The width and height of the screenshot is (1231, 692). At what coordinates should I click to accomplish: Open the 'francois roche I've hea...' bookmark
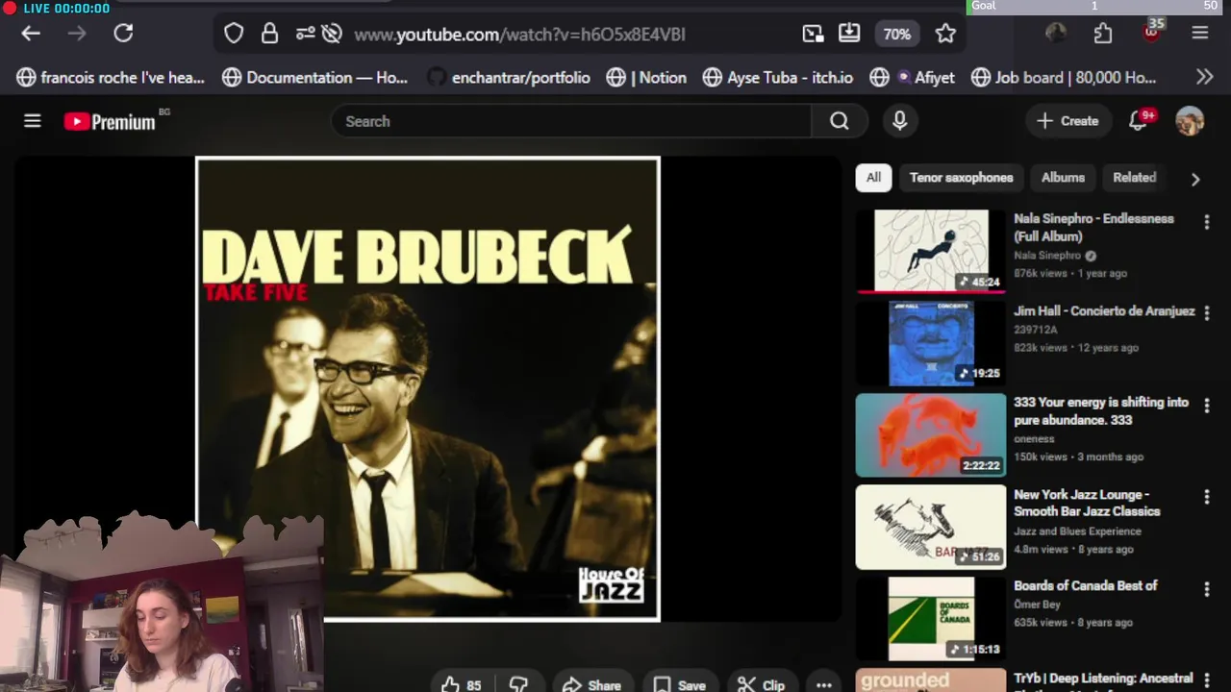pos(111,77)
